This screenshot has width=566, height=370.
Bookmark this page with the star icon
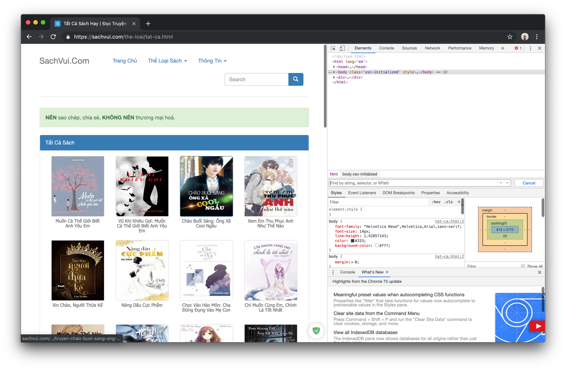click(x=510, y=37)
